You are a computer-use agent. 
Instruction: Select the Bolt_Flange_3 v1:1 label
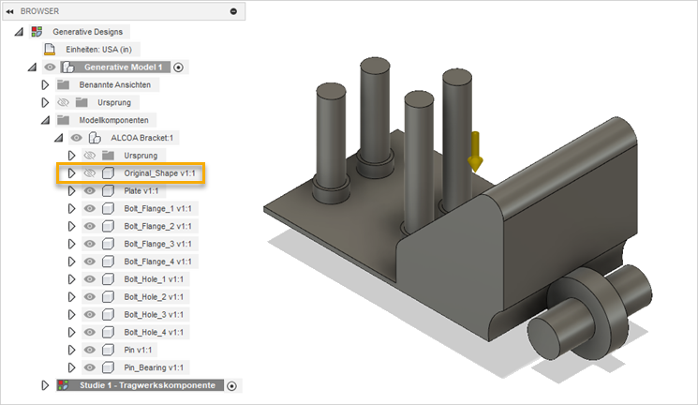coord(157,244)
